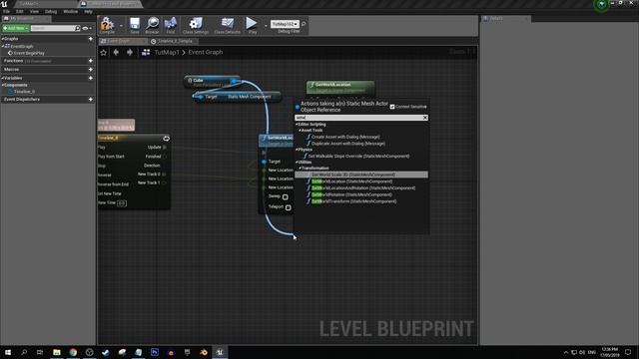This screenshot has width=639, height=359.
Task: Click the Compile blueprint toolbar icon
Action: pyautogui.click(x=107, y=24)
